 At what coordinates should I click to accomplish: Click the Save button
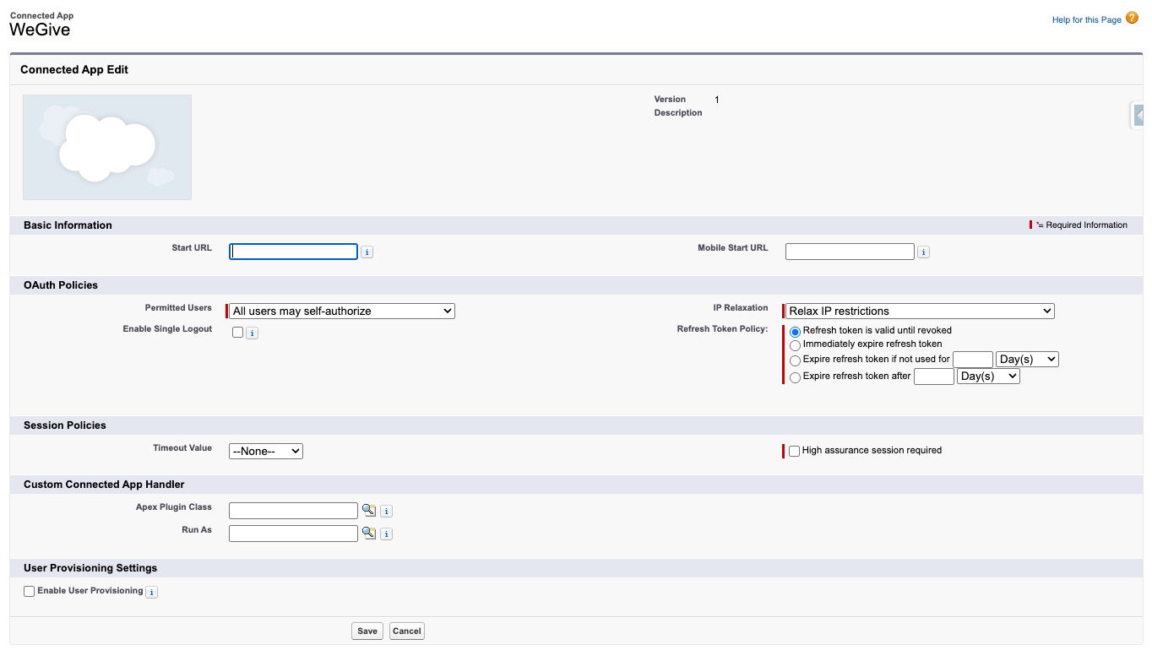pyautogui.click(x=367, y=631)
